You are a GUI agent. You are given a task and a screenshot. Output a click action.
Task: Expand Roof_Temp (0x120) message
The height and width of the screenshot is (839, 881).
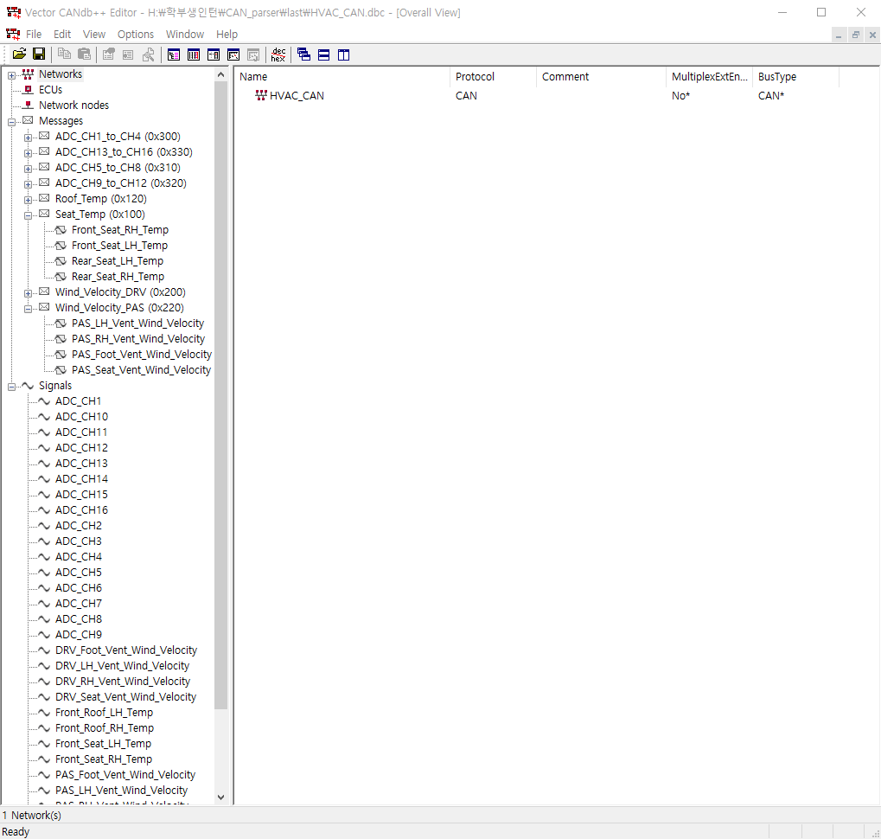coord(28,200)
